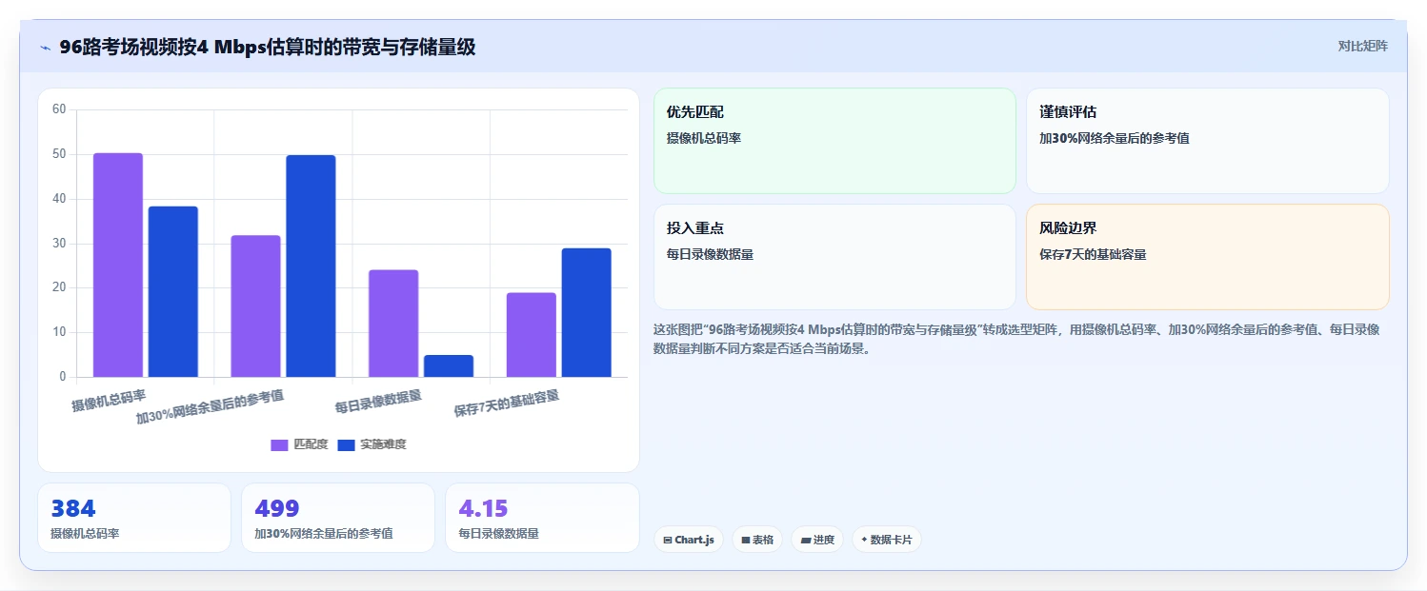Click the blue 摄像机总码率 实施难度 bar
This screenshot has height=591, width=1427.
173,291
